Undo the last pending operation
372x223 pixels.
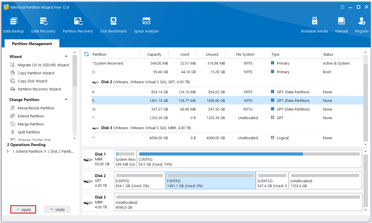point(57,210)
